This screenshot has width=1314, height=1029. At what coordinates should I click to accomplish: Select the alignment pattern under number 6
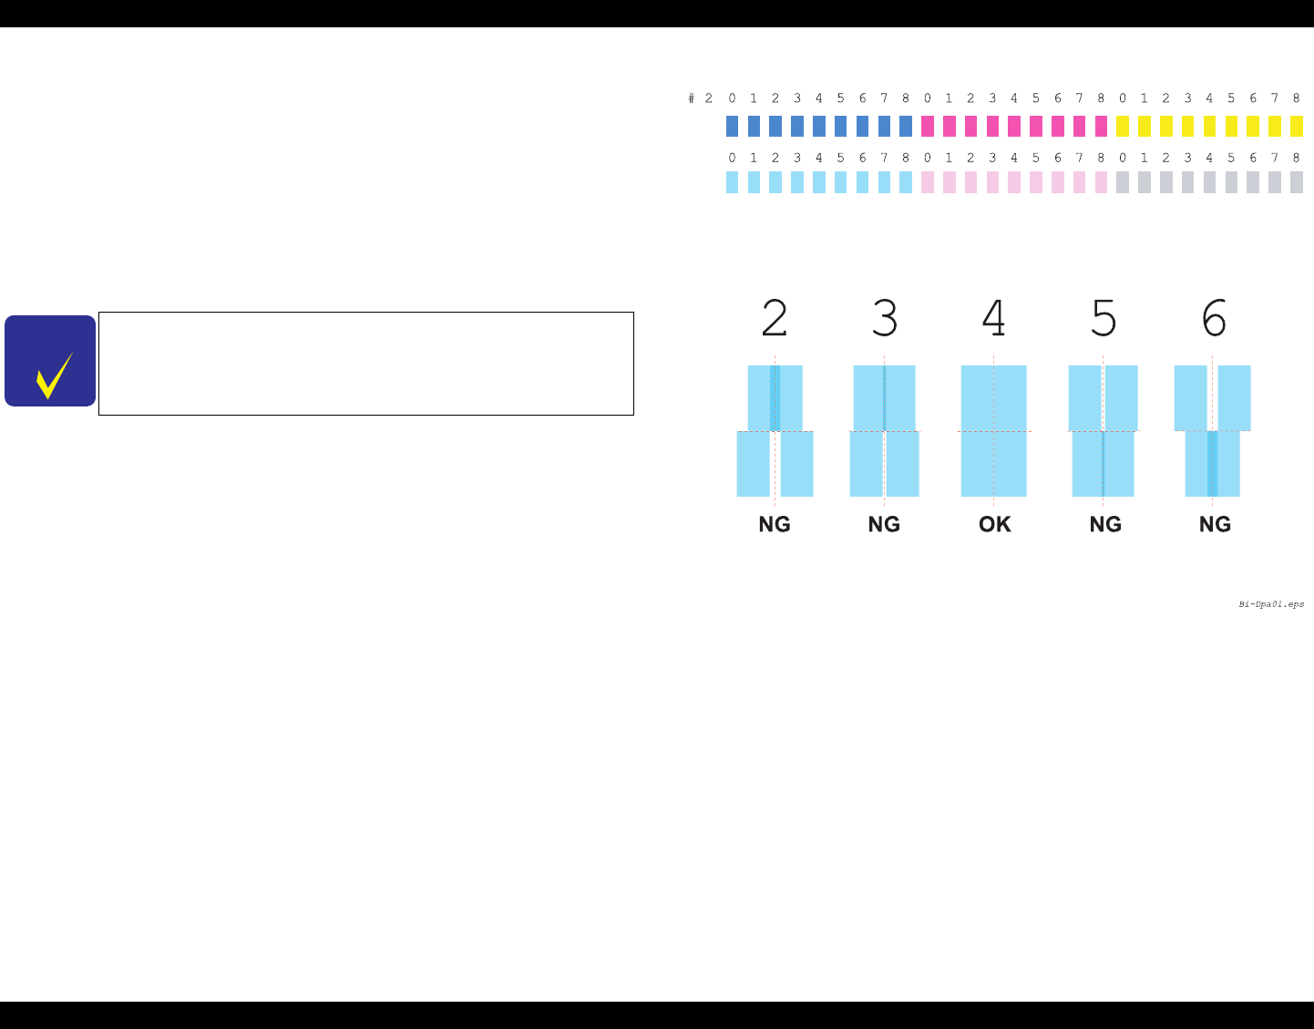point(1212,431)
